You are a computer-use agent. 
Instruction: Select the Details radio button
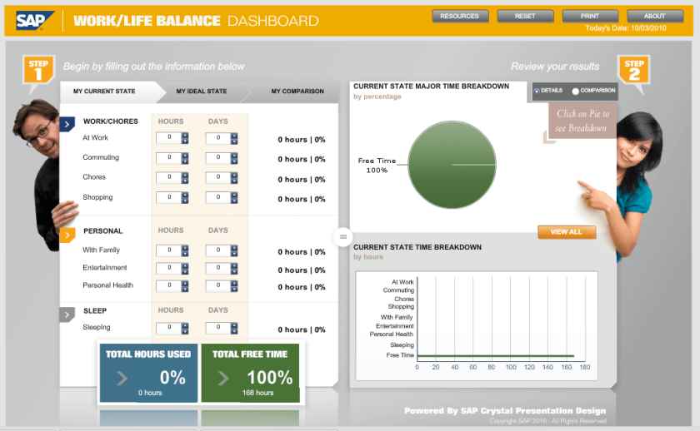pyautogui.click(x=536, y=90)
